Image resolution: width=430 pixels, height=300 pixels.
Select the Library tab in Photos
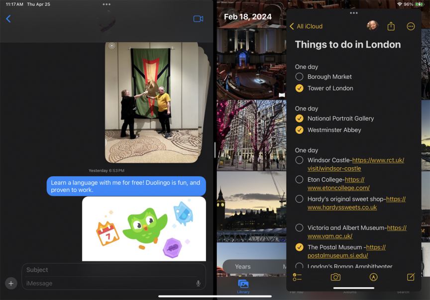click(243, 287)
